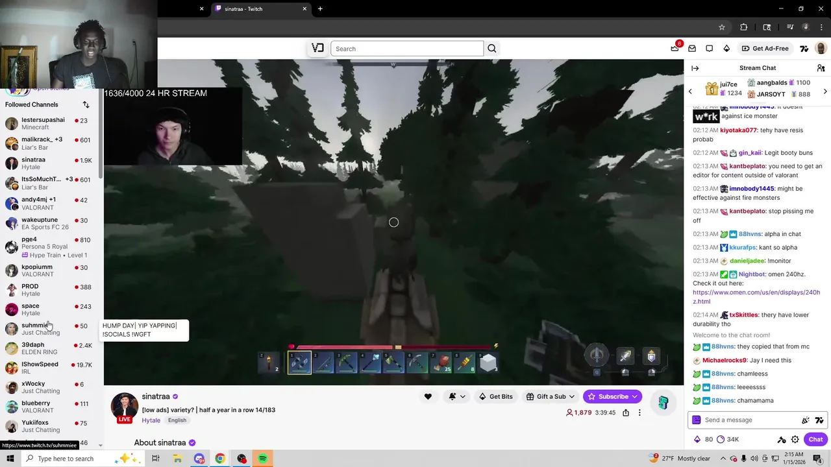Click the Bits balance 80 icon

(697, 439)
